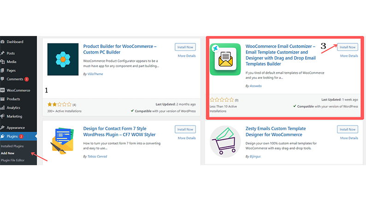Click the Product Builder hexagon thumbnail

point(63,60)
